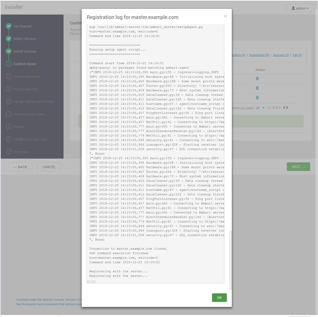Open the Install Options wizard step
The image size is (318, 317).
point(25,51)
